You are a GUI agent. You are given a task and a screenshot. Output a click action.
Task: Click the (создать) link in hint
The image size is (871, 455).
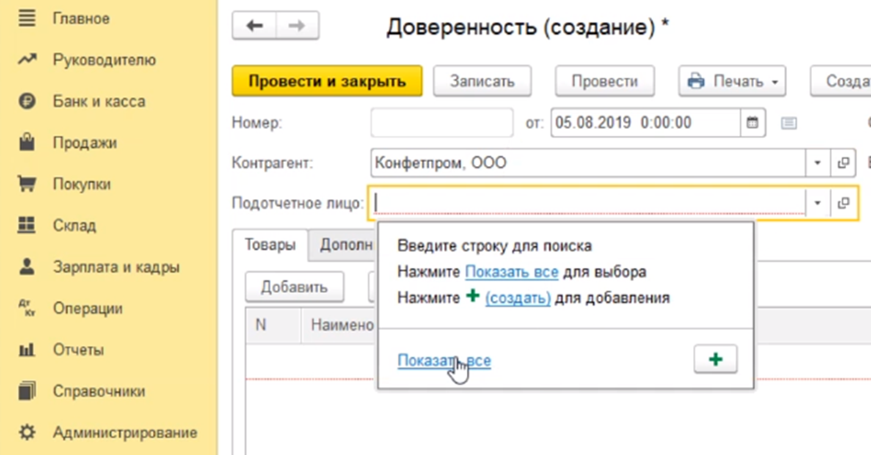click(x=518, y=298)
